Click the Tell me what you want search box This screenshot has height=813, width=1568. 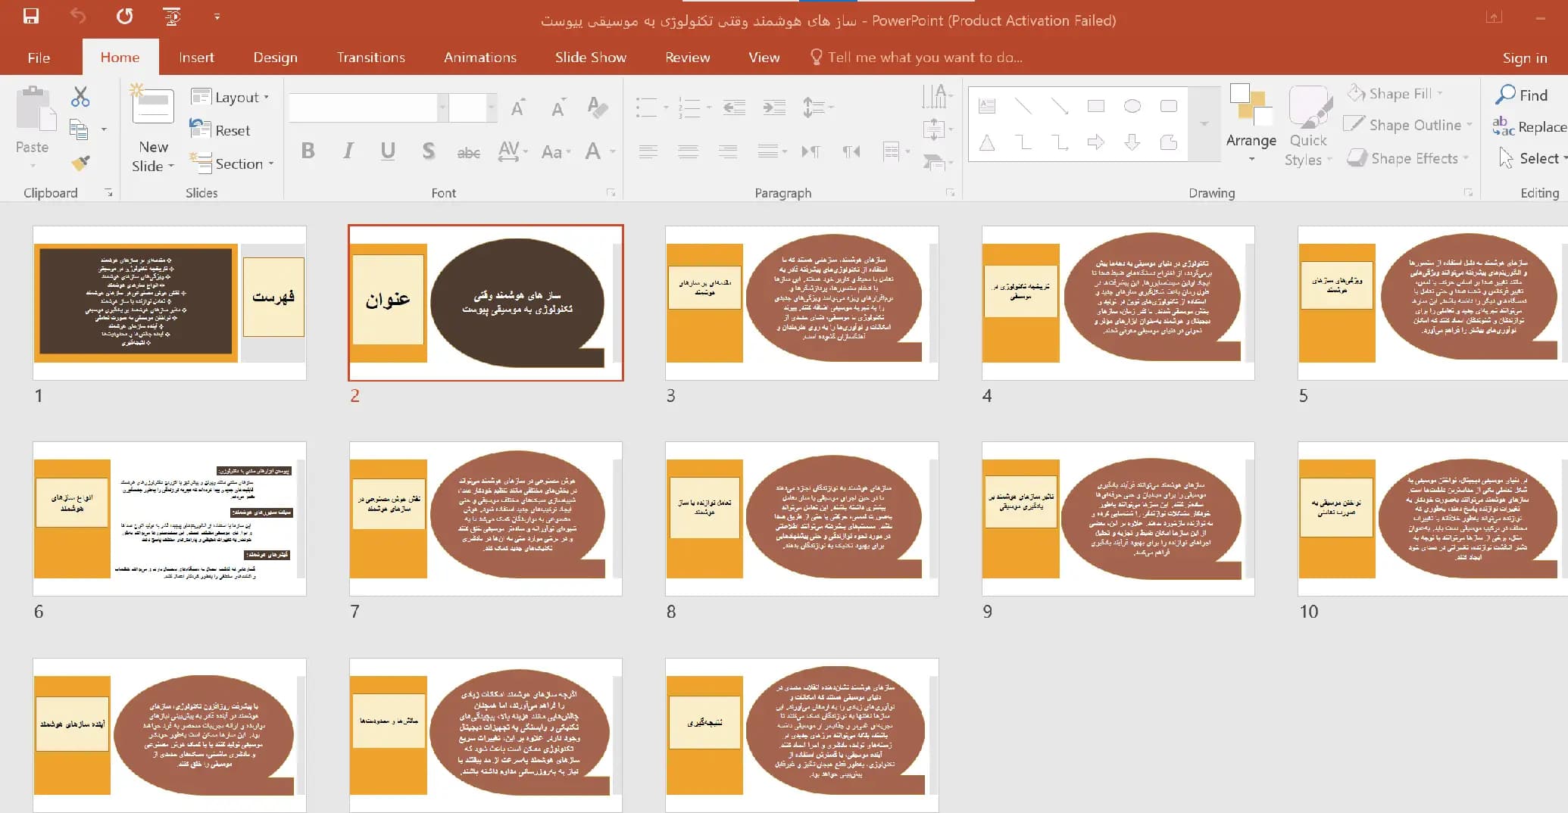[x=917, y=58]
